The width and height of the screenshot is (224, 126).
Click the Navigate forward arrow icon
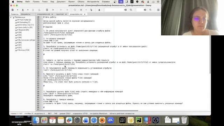tap(67, 10)
